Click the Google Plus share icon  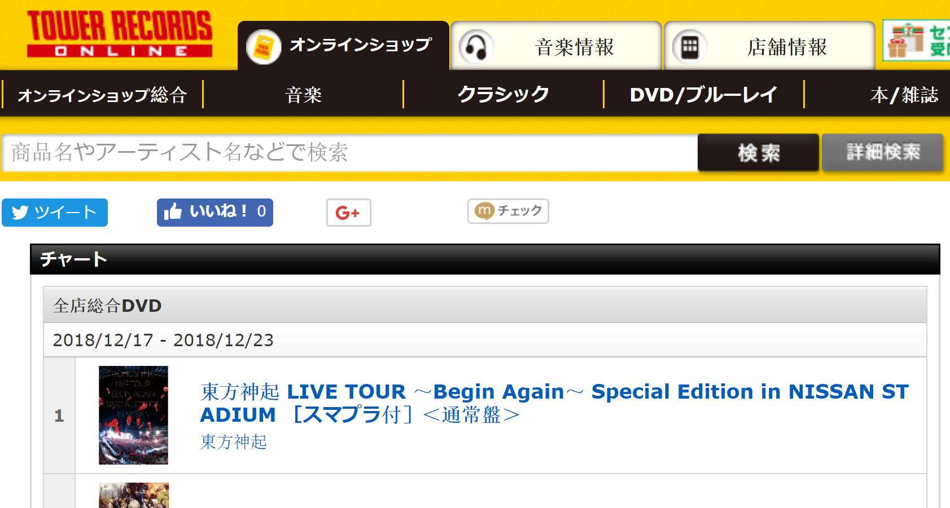348,213
